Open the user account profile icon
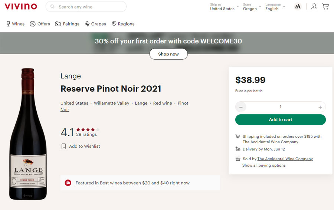This screenshot has height=210, width=334. click(314, 7)
